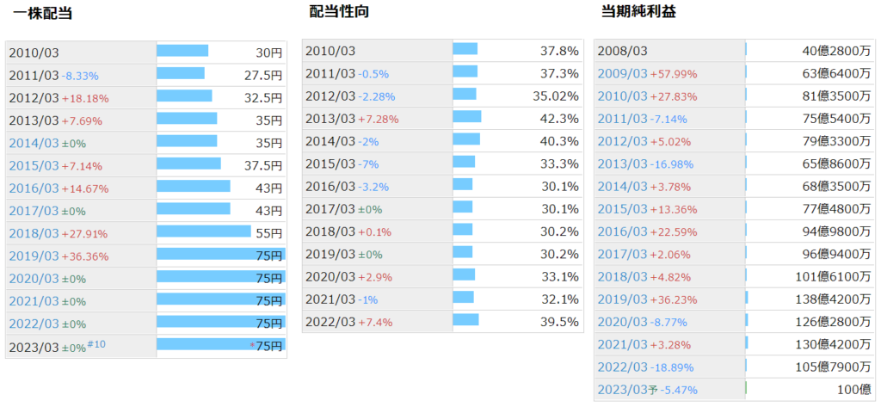
Task: Click the bar for 2013/03 in 配当性向 chart
Action: 467,116
